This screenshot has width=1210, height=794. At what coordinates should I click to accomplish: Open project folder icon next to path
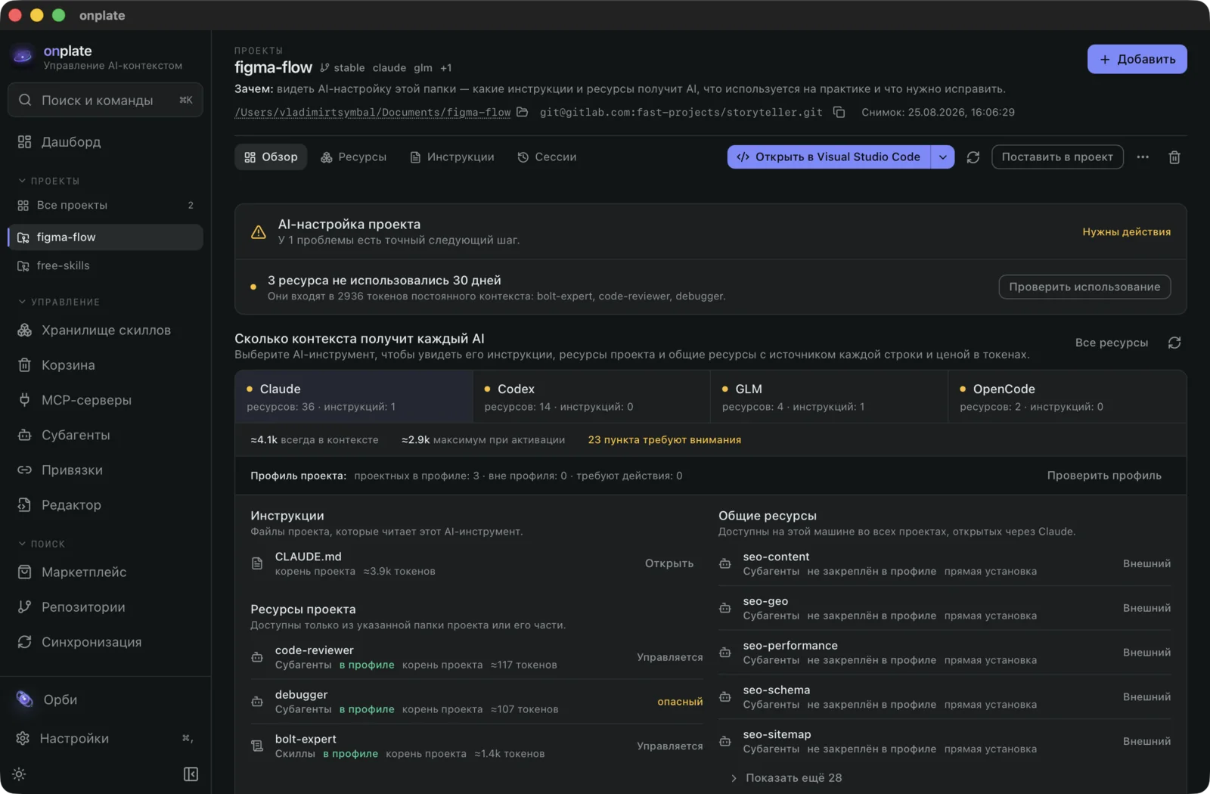tap(523, 112)
